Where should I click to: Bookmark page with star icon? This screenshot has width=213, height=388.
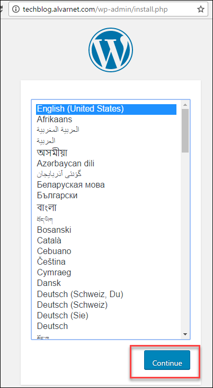(201, 10)
